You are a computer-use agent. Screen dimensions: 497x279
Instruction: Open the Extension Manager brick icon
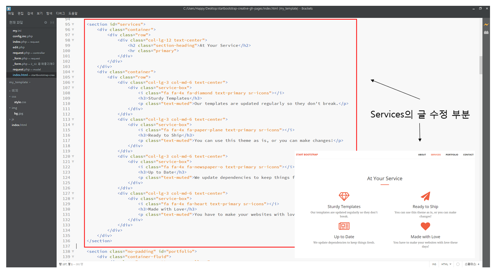coord(486,33)
